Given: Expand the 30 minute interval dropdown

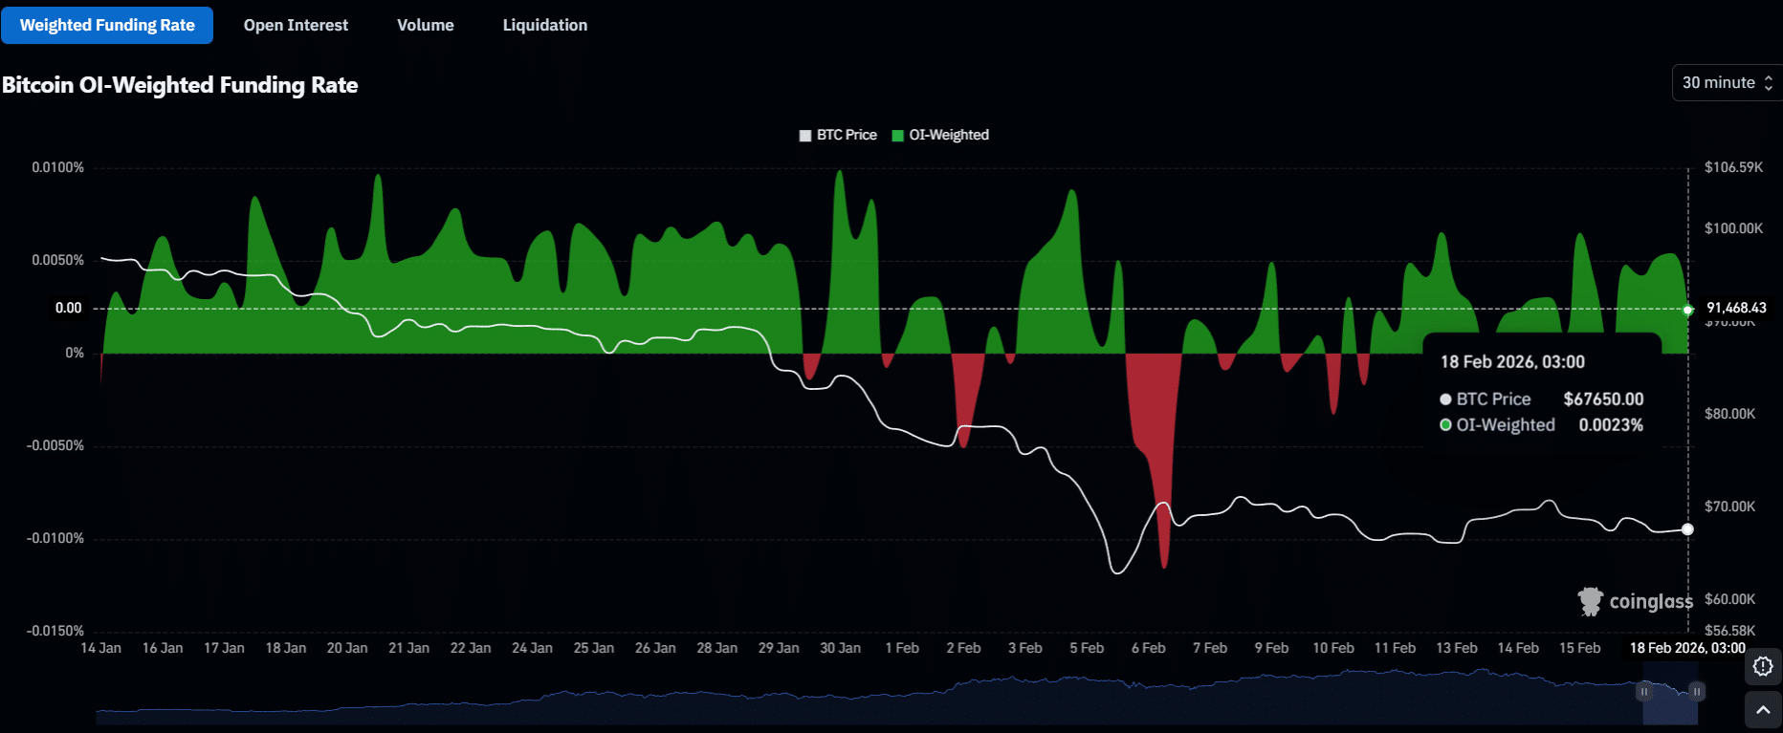Looking at the screenshot, I should coord(1727,83).
